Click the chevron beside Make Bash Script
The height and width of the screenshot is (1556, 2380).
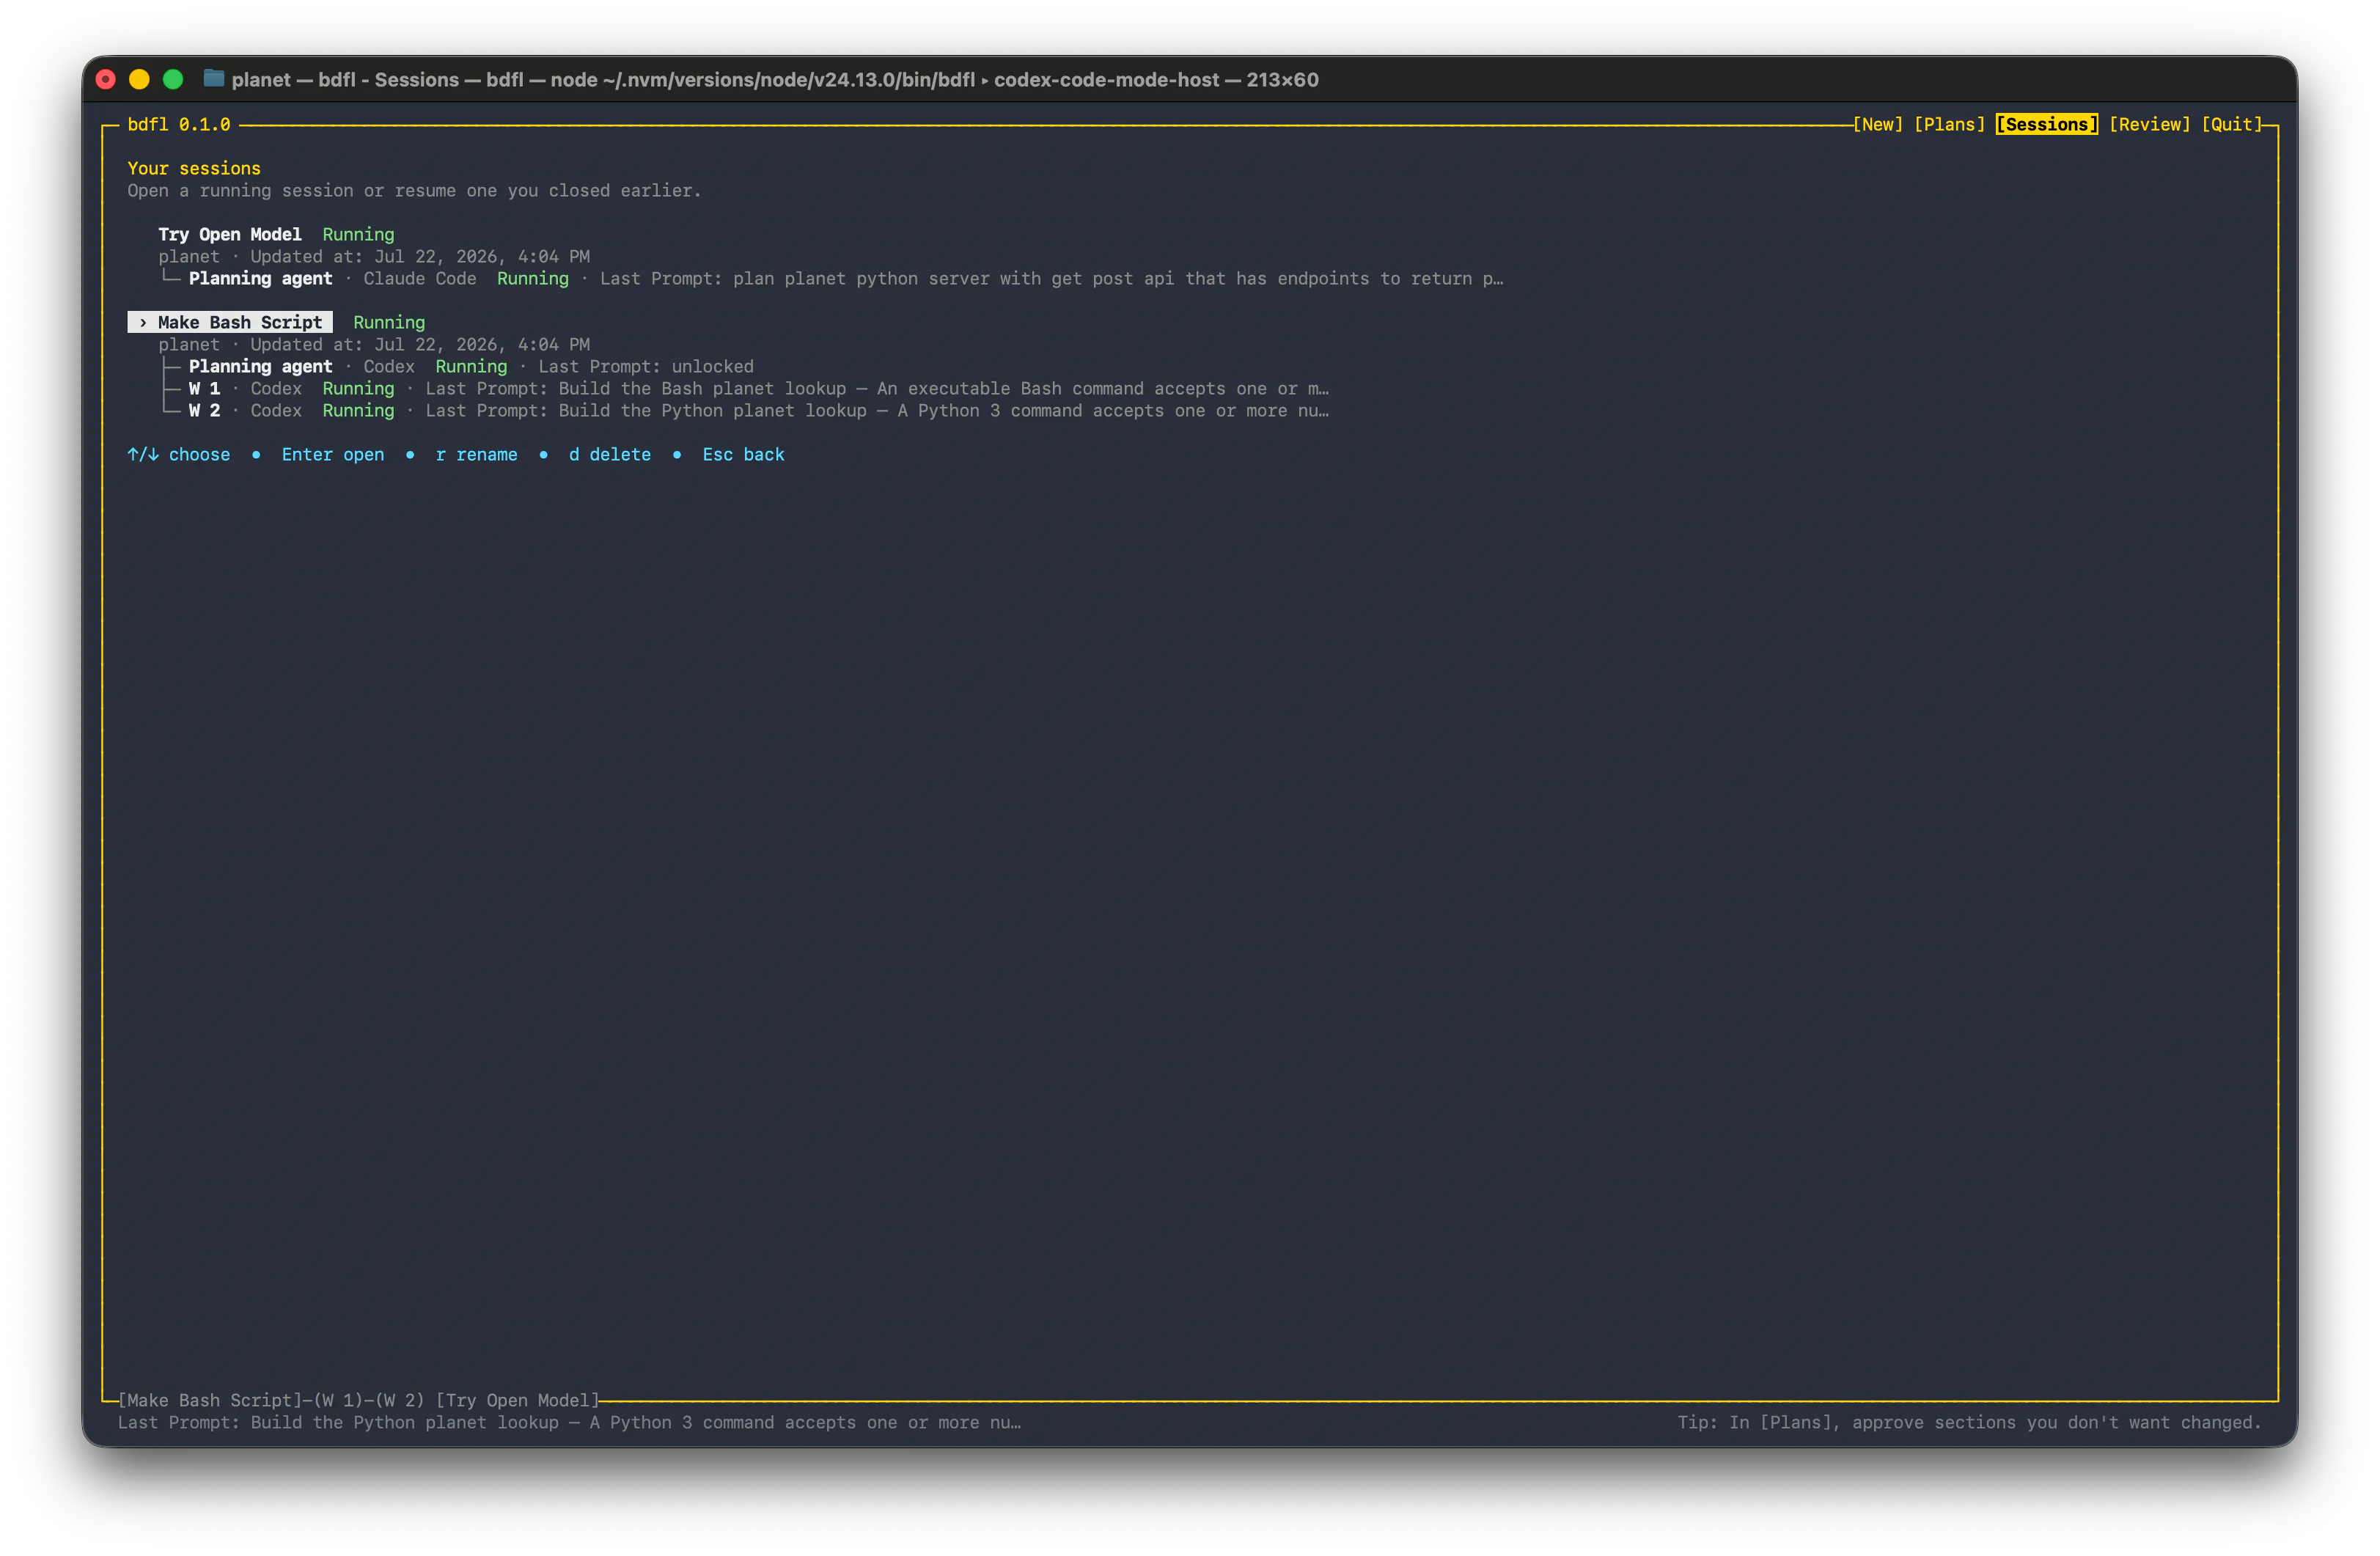coord(143,322)
